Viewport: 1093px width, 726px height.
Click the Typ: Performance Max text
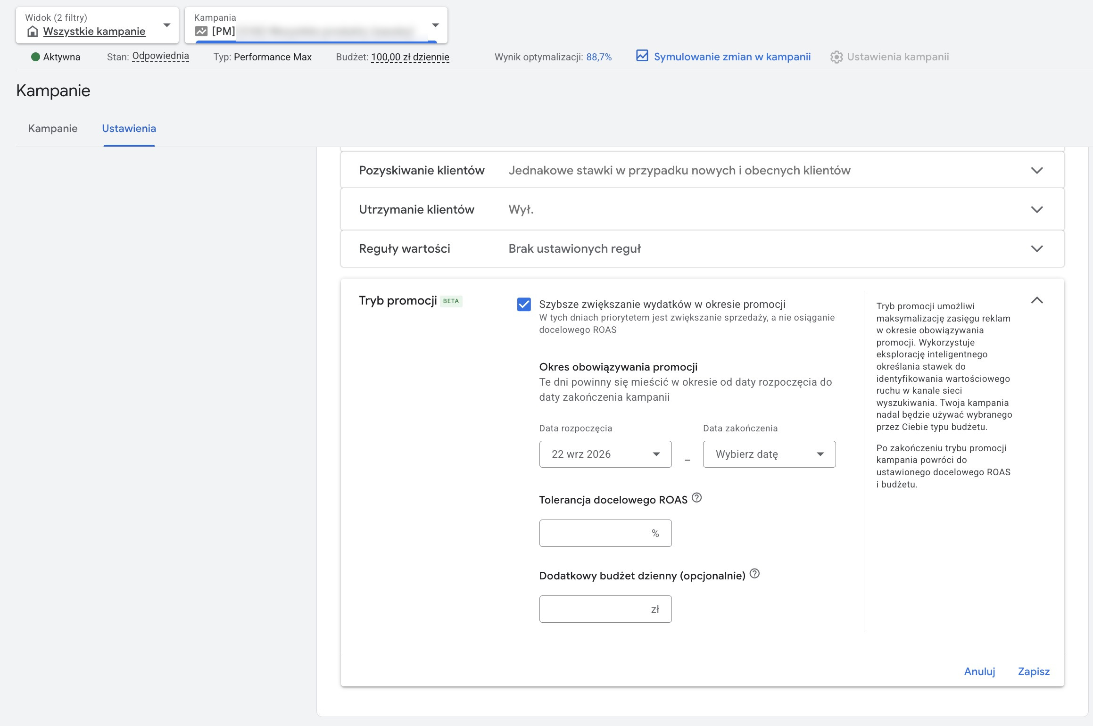262,57
